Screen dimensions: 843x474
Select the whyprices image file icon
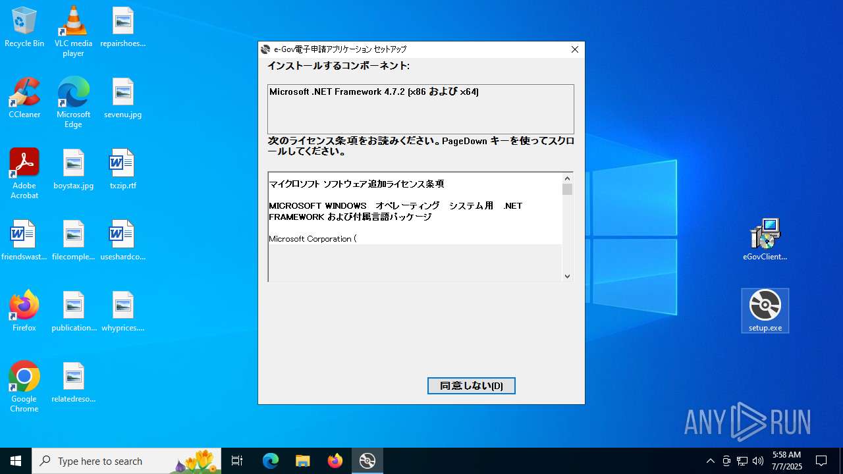pyautogui.click(x=123, y=312)
